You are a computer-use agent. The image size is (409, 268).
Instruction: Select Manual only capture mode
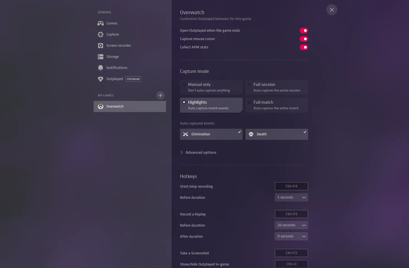[x=211, y=87]
